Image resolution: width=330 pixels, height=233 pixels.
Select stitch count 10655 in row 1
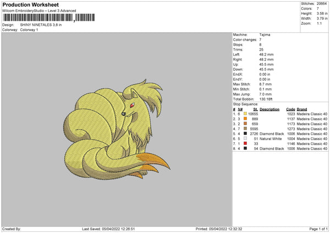pyautogui.click(x=253, y=114)
